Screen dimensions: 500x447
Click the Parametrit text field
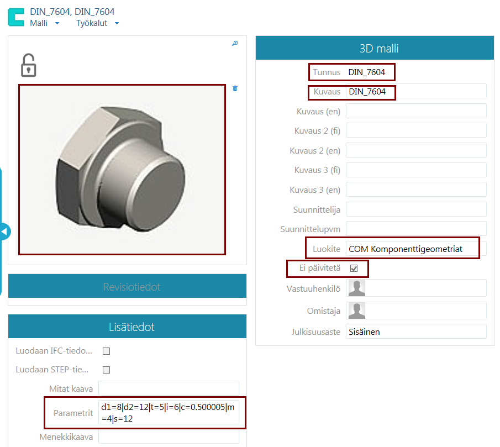tap(169, 413)
